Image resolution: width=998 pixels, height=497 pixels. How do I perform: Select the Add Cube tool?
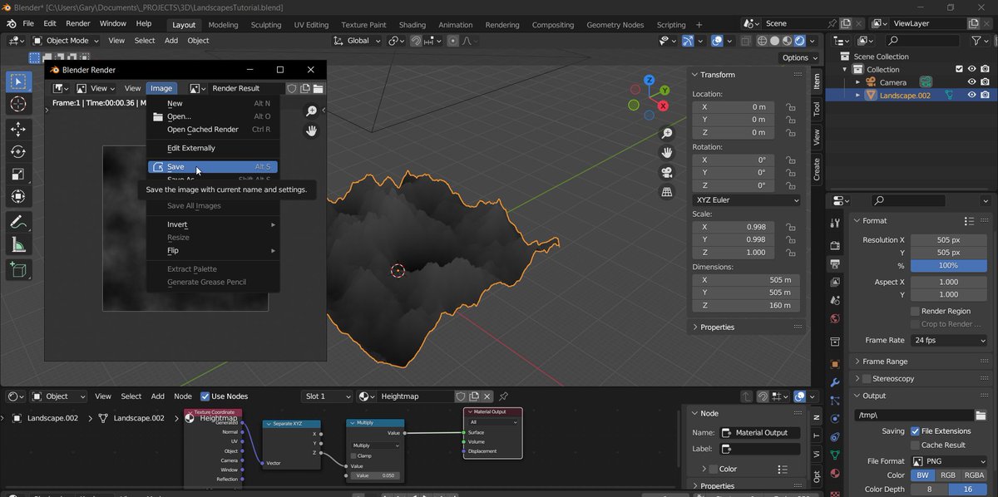[17, 269]
